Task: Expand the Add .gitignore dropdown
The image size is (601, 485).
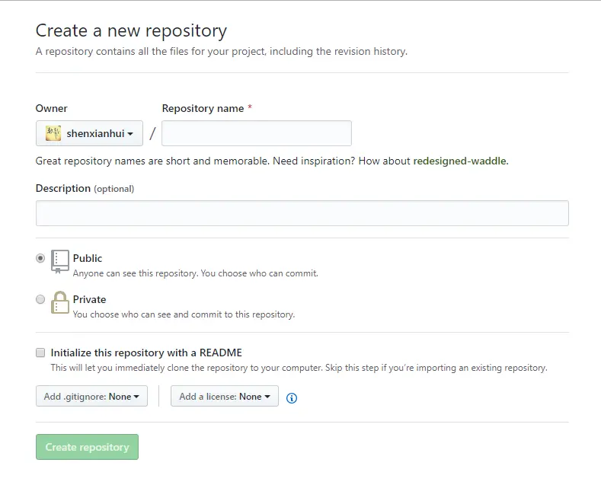Action: tap(91, 397)
